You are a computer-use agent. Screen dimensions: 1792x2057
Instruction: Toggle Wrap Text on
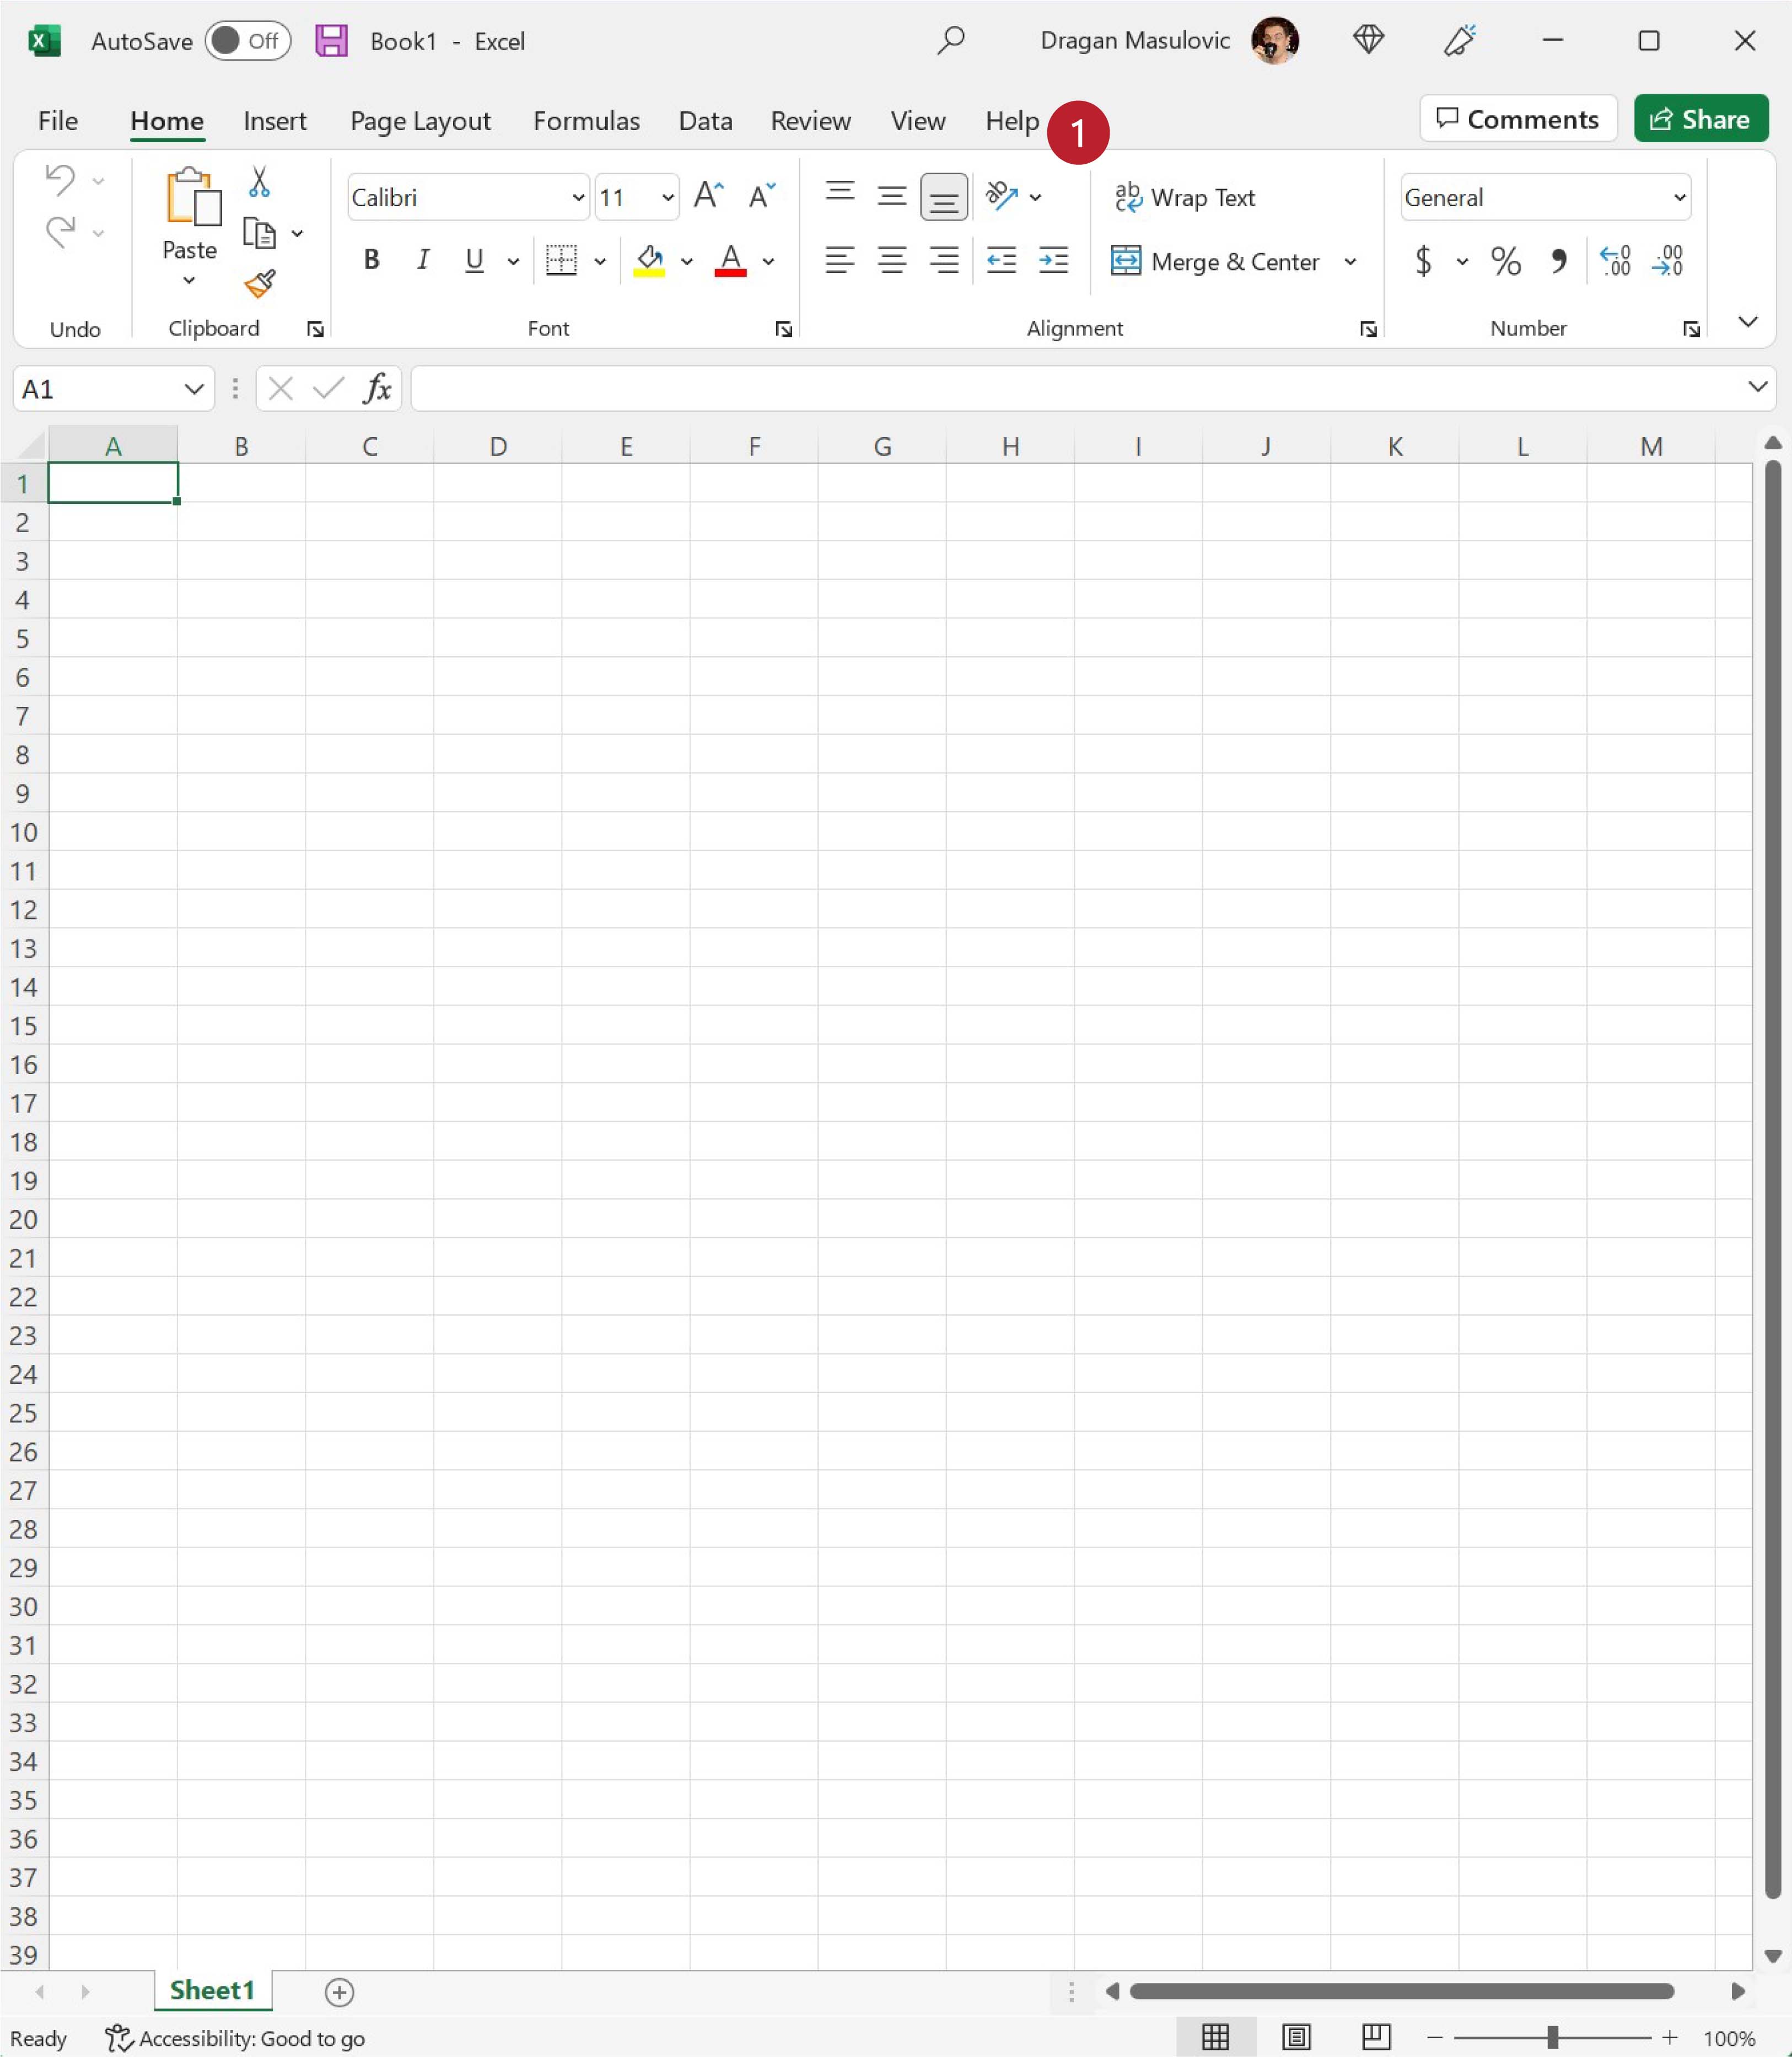[x=1185, y=198]
